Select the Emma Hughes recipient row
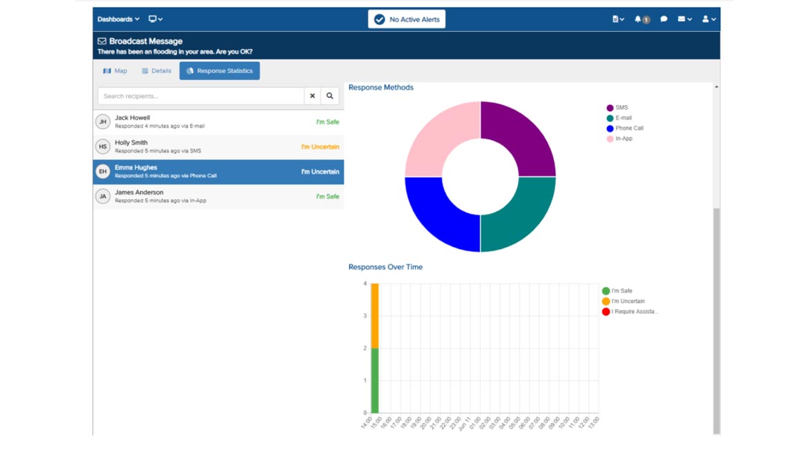Image resolution: width=808 pixels, height=454 pixels. point(218,172)
